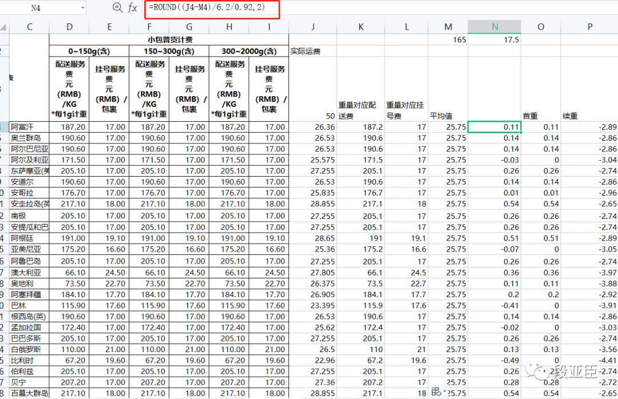Select the 澳大利亚 country cell

(30, 273)
